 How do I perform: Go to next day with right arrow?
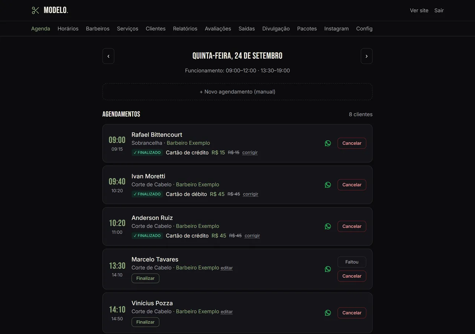pos(367,56)
